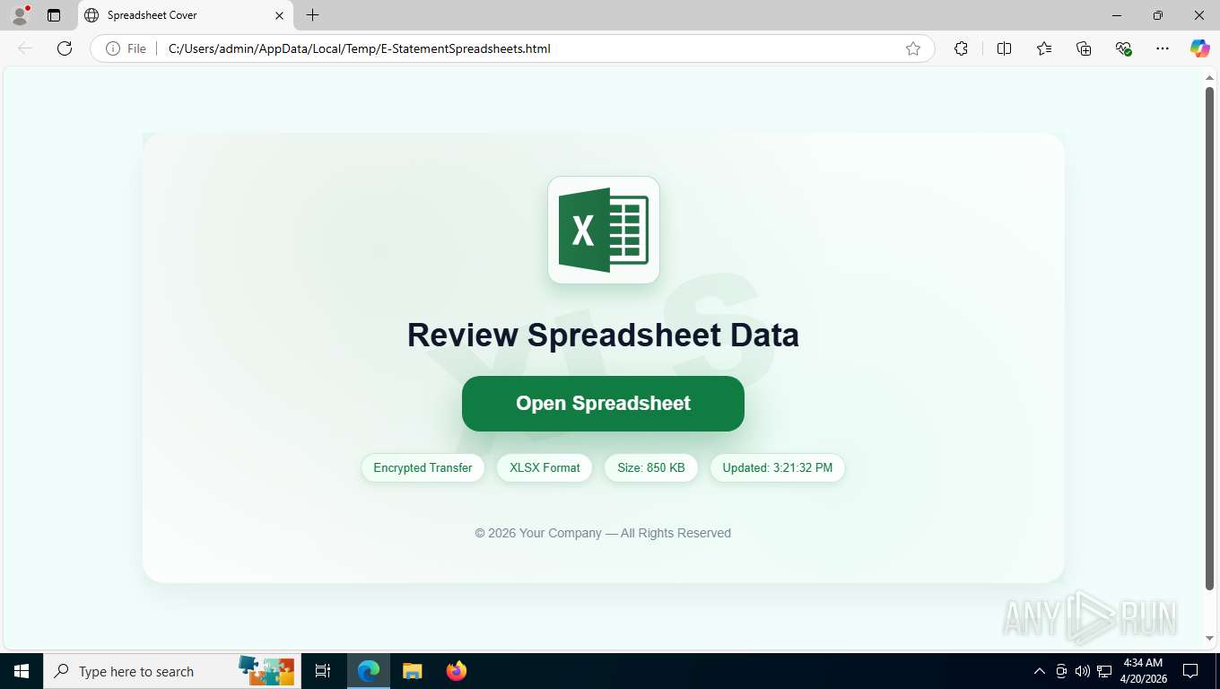Click the Excel logo icon on the card
The image size is (1220, 689).
click(604, 230)
